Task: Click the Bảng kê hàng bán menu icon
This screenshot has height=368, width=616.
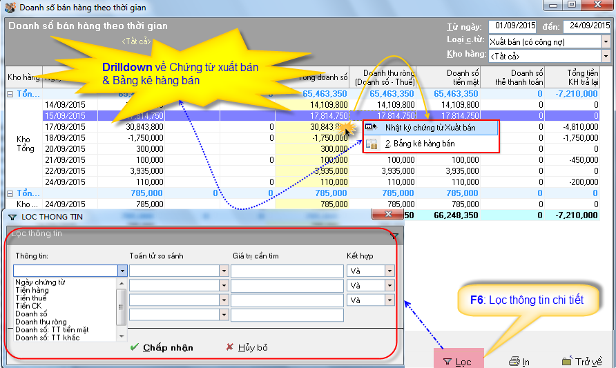Action: coord(371,144)
